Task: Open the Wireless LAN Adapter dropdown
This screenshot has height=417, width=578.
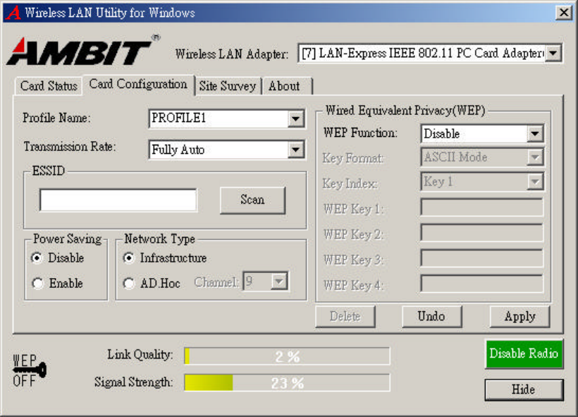Action: 553,53
